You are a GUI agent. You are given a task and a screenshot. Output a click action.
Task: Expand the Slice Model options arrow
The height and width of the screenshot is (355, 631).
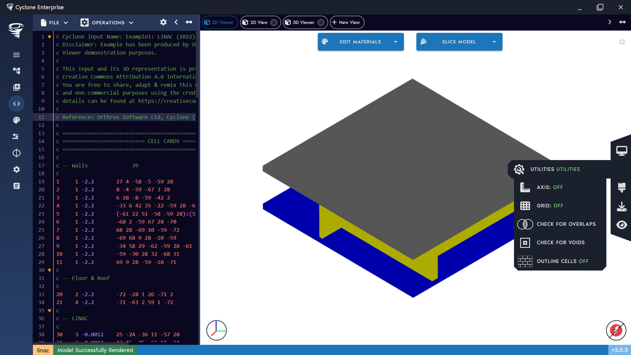[x=494, y=42]
